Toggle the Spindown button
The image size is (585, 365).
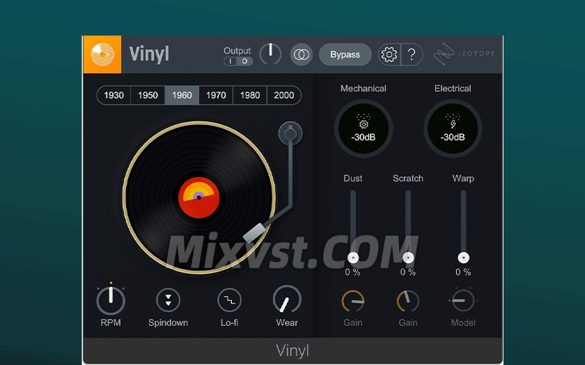[168, 300]
